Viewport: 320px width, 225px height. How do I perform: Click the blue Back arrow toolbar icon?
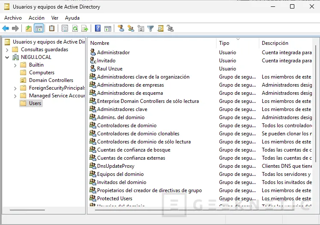coord(6,28)
